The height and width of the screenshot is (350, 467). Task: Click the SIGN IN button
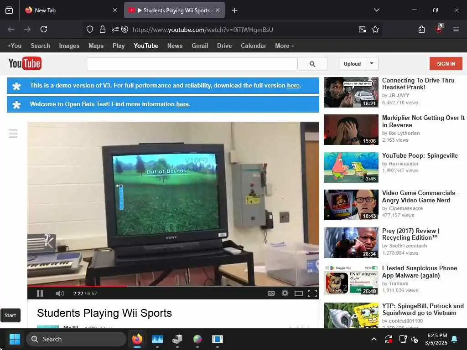coord(446,64)
